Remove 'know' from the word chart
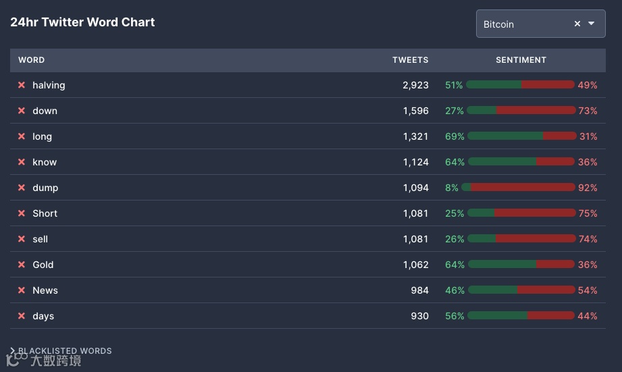The height and width of the screenshot is (372, 622). tap(22, 162)
